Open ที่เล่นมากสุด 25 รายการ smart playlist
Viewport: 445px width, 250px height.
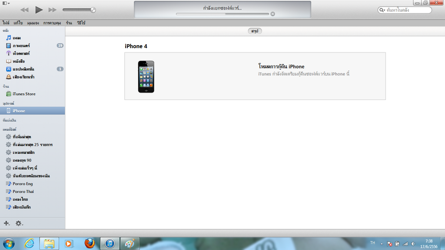(32, 145)
